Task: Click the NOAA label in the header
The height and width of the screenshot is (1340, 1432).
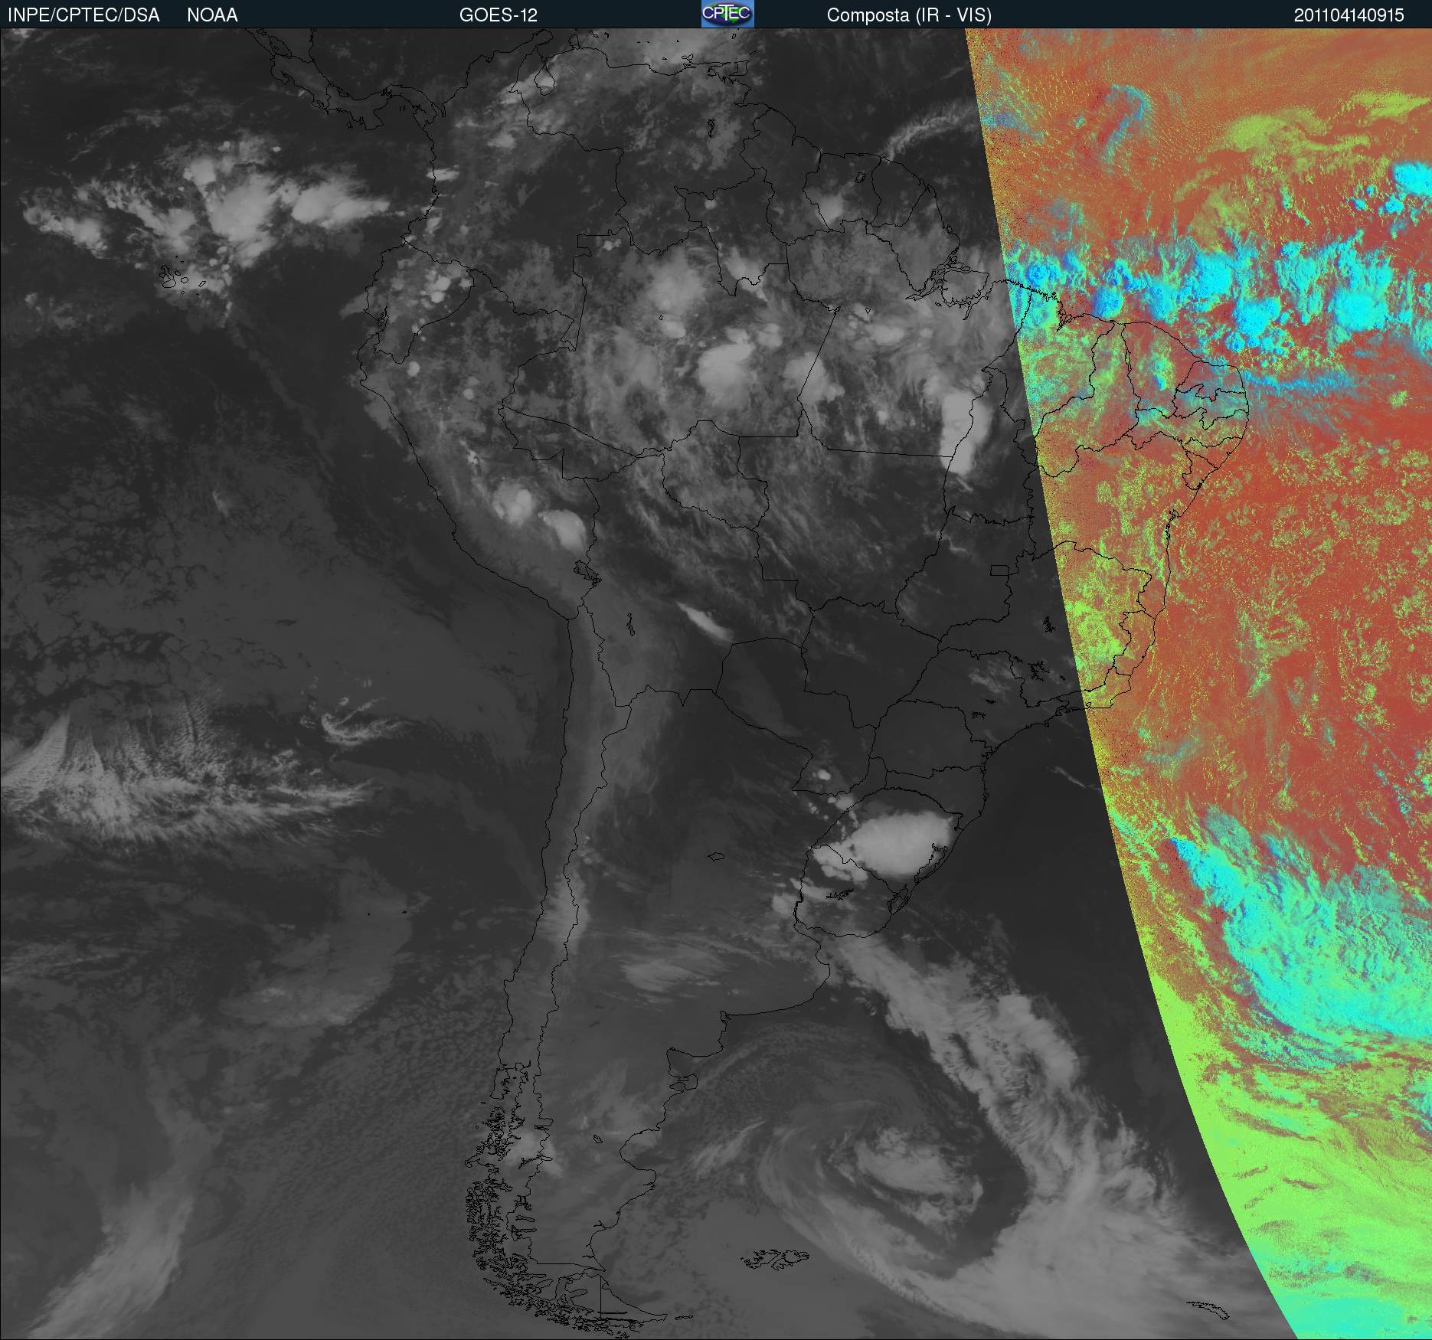Action: (x=212, y=15)
